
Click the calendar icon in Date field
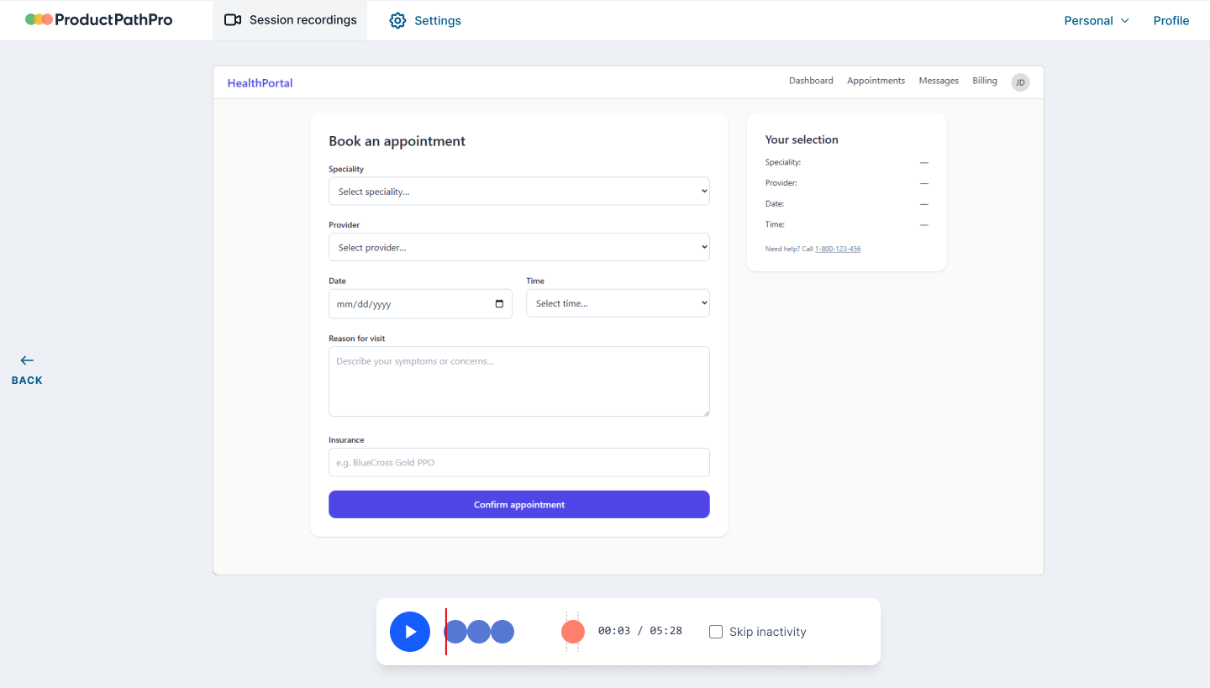click(499, 304)
